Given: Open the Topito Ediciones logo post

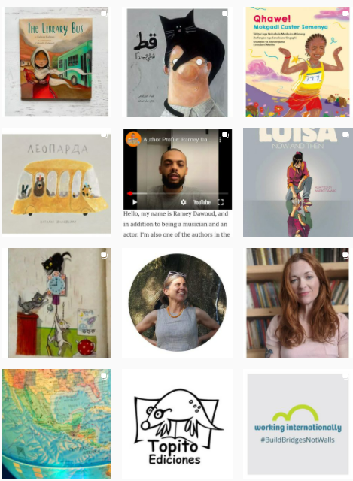Looking at the screenshot, I should tap(177, 425).
